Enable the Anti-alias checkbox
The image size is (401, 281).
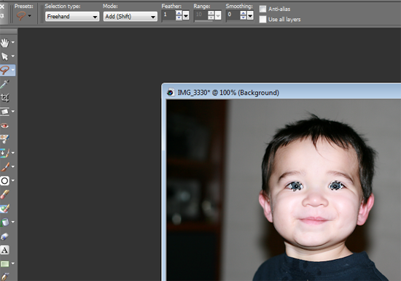[262, 9]
